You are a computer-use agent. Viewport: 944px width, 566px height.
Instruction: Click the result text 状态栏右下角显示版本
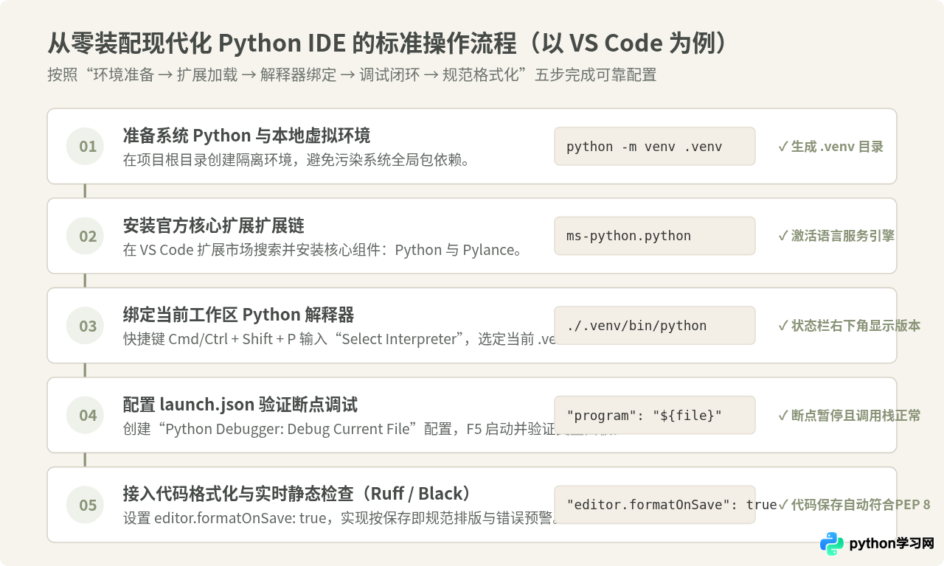pos(849,326)
